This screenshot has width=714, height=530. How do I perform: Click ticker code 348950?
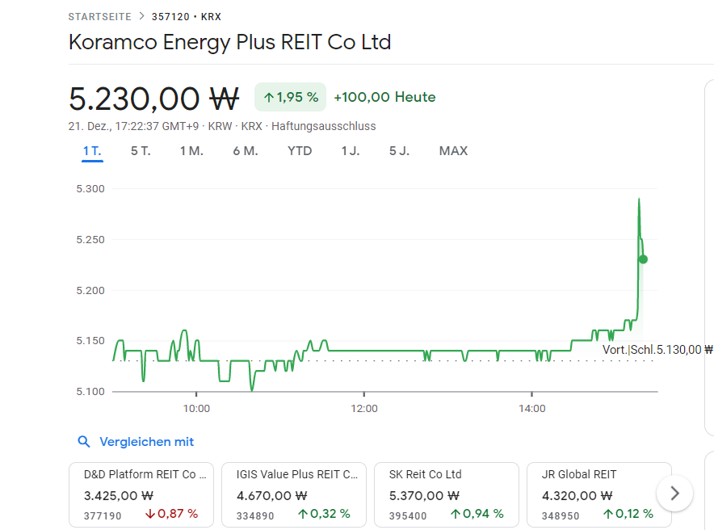[x=561, y=516]
